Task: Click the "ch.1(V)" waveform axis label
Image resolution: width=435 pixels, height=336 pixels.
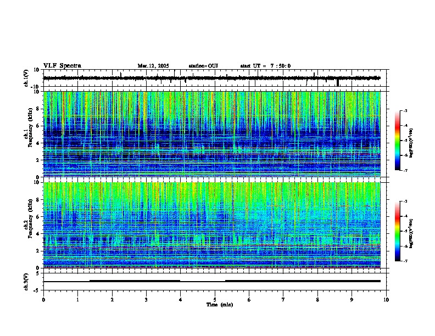Action: coord(26,78)
